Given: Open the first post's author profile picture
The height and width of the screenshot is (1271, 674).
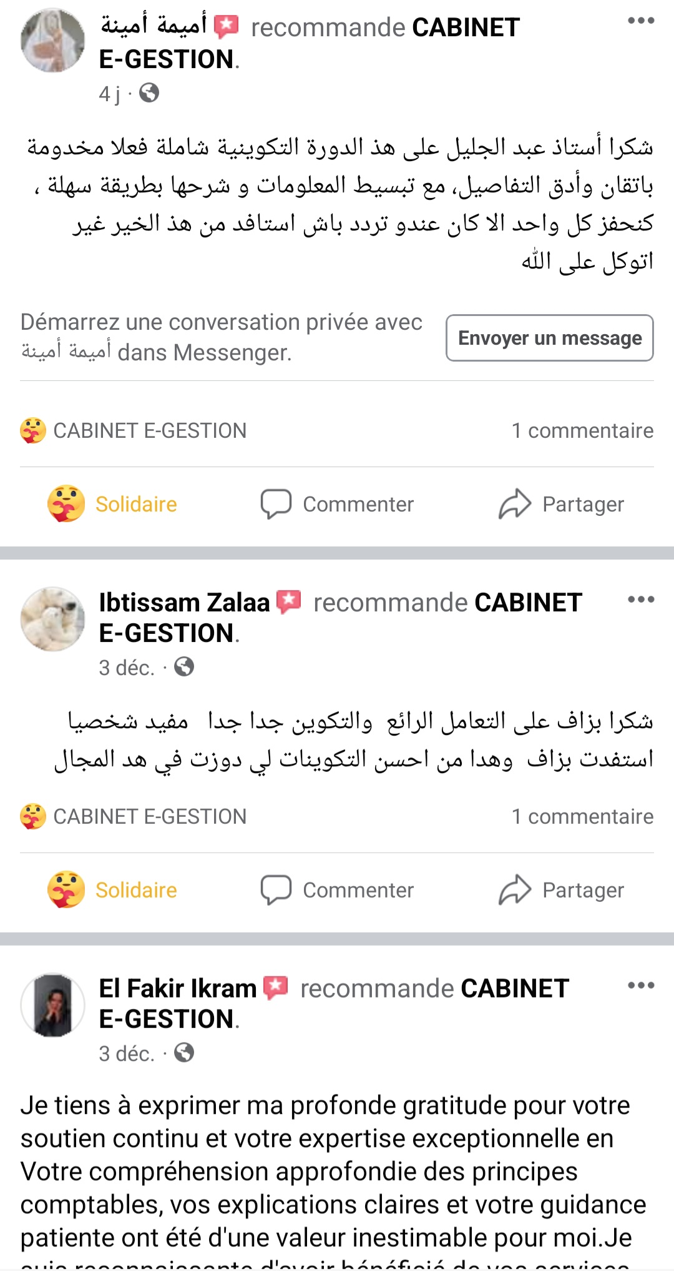Looking at the screenshot, I should [53, 41].
